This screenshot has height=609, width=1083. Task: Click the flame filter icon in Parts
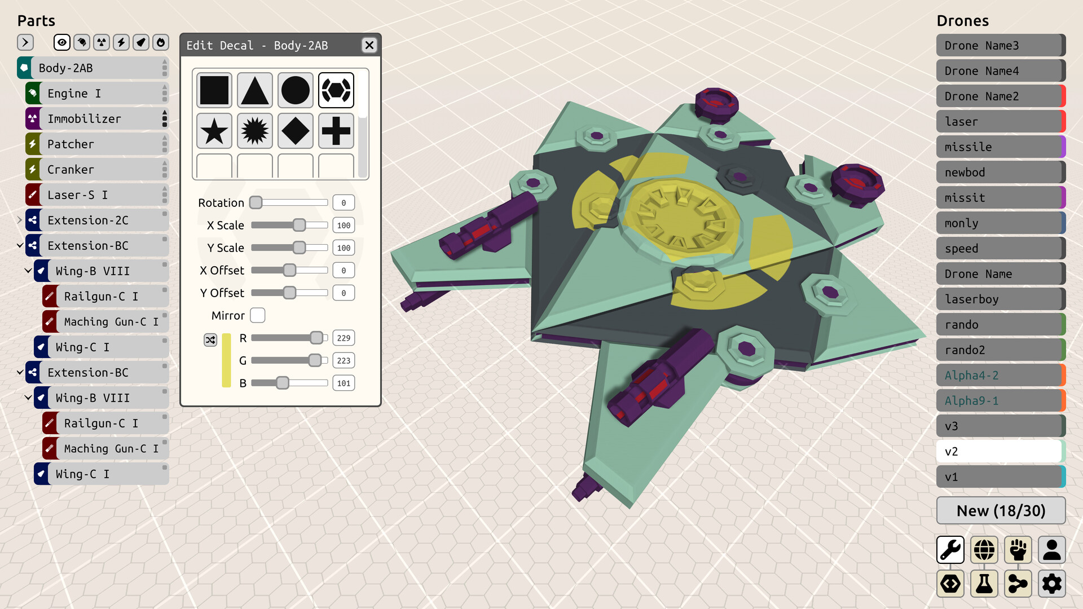(161, 42)
